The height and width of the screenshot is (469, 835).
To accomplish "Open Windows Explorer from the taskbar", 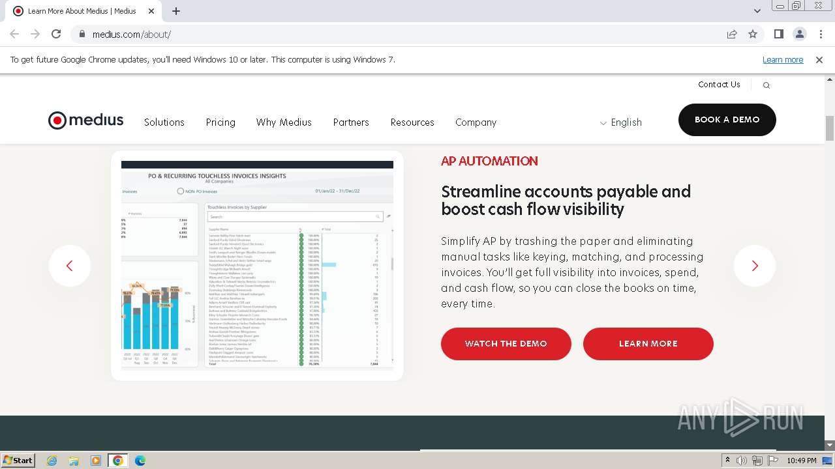I will tap(74, 461).
